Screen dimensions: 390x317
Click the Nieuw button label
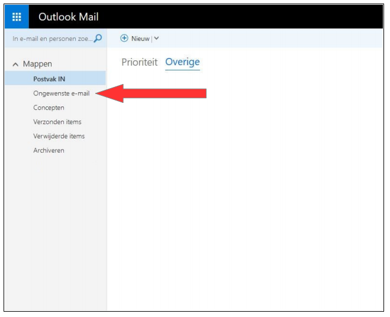coord(140,38)
